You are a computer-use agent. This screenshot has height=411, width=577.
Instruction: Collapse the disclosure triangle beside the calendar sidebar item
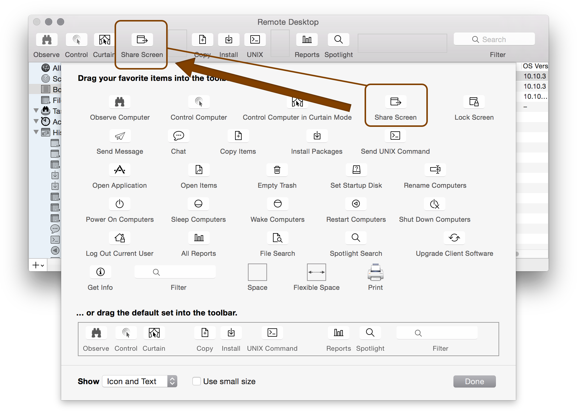(36, 132)
